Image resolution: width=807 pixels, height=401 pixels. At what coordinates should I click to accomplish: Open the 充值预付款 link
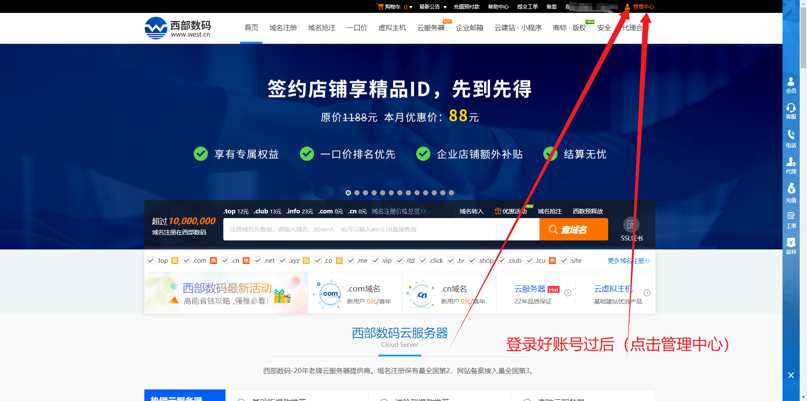(x=466, y=6)
